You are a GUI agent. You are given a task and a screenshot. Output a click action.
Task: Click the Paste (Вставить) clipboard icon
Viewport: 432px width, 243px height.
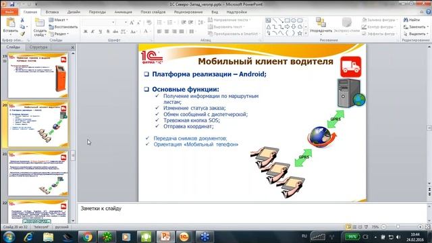[x=11, y=22]
